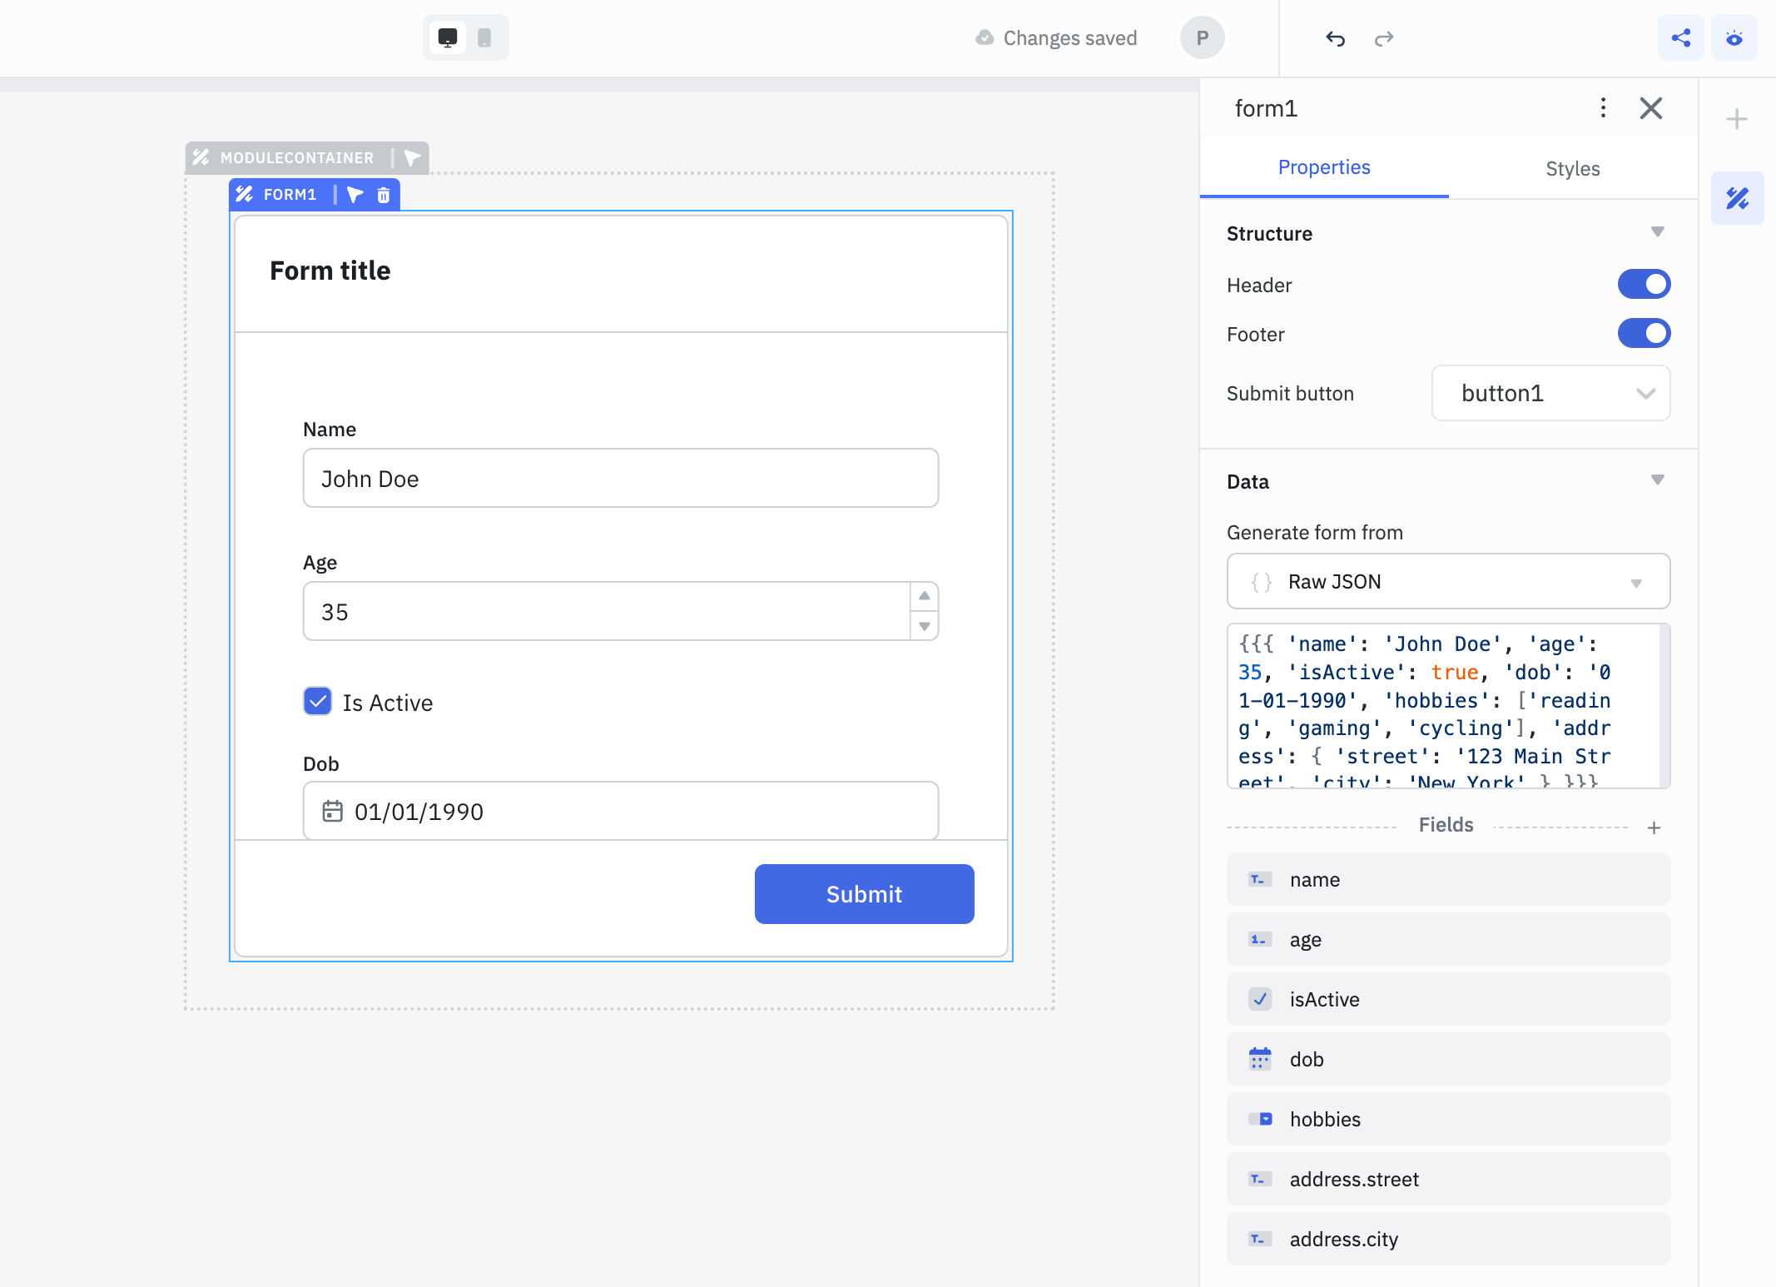This screenshot has height=1287, width=1776.
Task: Click the redo icon
Action: pos(1384,38)
